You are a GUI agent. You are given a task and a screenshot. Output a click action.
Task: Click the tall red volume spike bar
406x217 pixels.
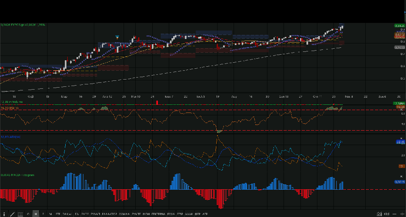(157, 102)
